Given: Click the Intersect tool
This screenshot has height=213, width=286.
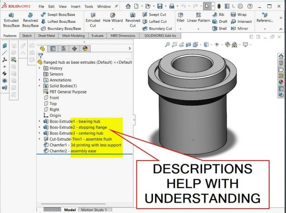Looking at the screenshot, I should [241, 21].
